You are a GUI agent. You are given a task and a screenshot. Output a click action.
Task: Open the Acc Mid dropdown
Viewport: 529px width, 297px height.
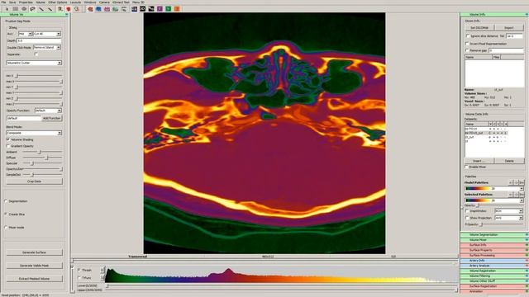coord(25,34)
